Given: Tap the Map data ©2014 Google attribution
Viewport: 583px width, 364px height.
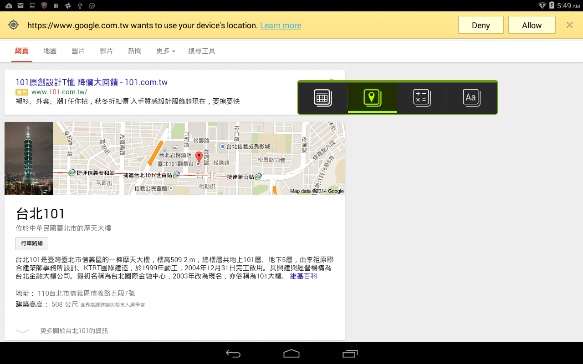Looking at the screenshot, I should [x=317, y=191].
